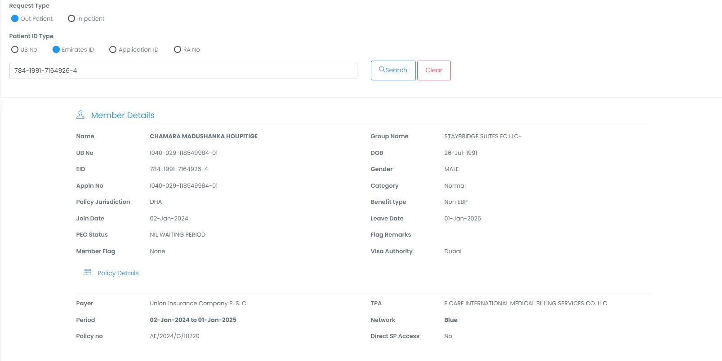Click Group Name value STAYBRIDGE SUITES FC LLC-
Screen dimensions: 722x361
483,136
